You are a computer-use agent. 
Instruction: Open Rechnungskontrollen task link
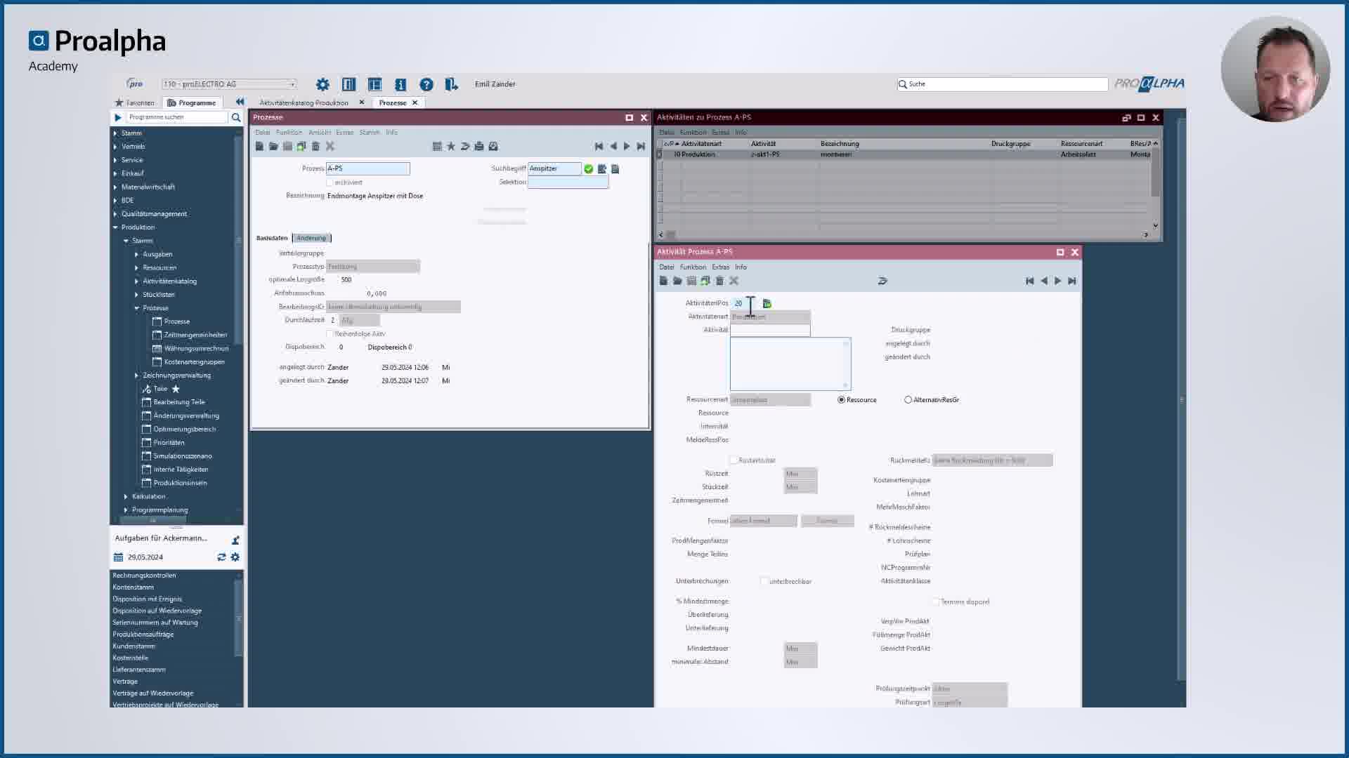144,575
